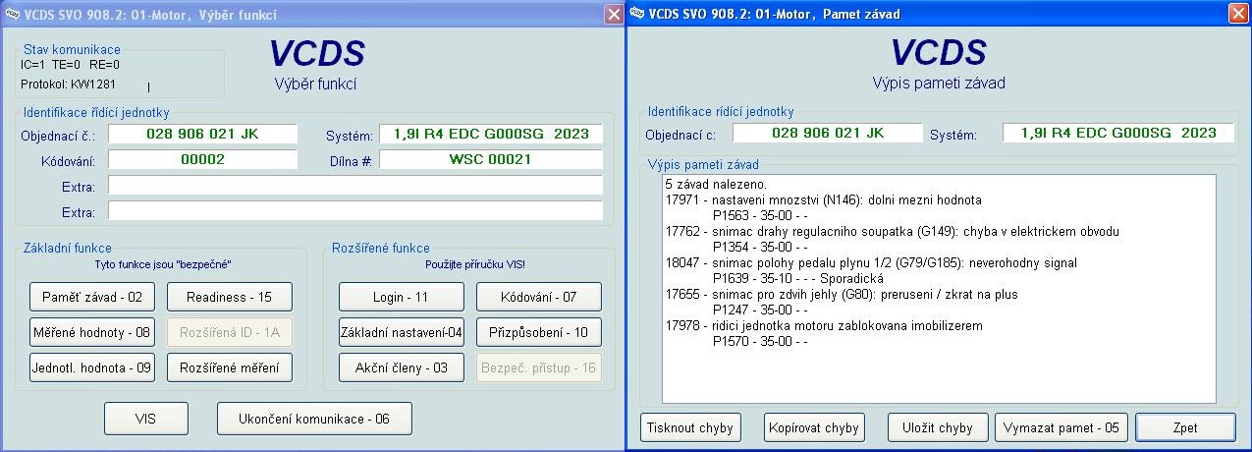This screenshot has width=1252, height=452.
Task: Select fault line 17655 snimac pro zdvih jehly
Action: pyautogui.click(x=841, y=295)
